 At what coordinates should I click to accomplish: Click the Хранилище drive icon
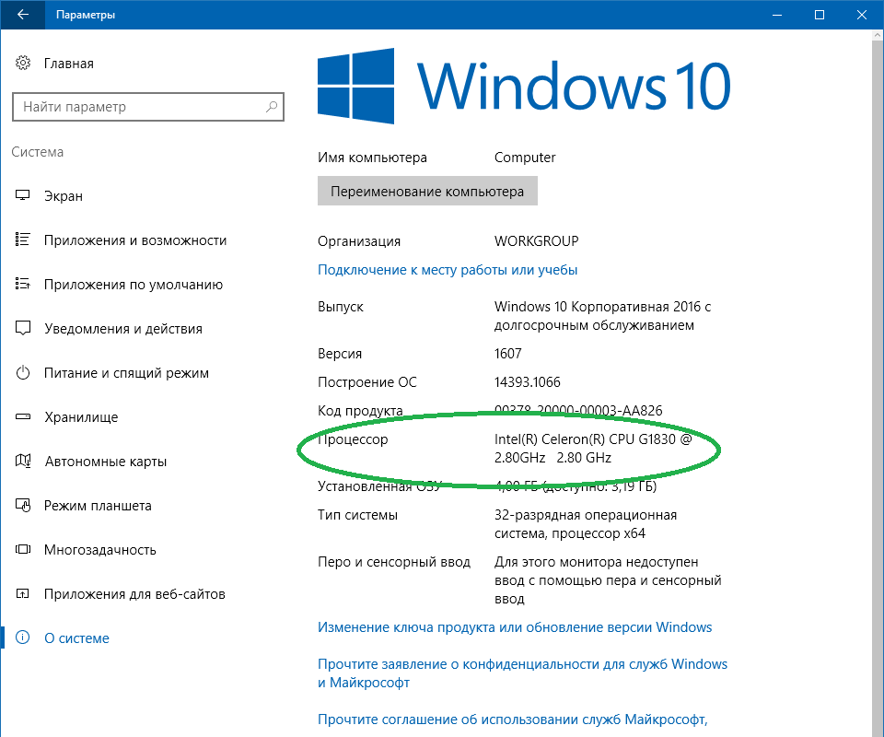click(x=22, y=416)
